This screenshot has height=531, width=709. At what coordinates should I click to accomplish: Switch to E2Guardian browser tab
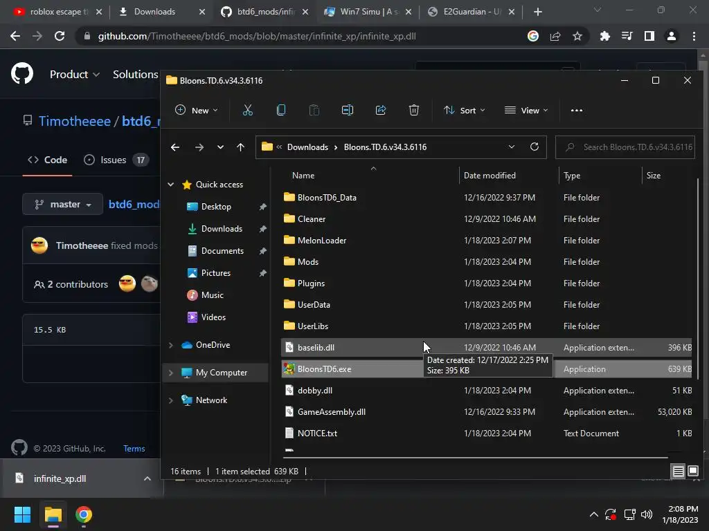coord(471,12)
